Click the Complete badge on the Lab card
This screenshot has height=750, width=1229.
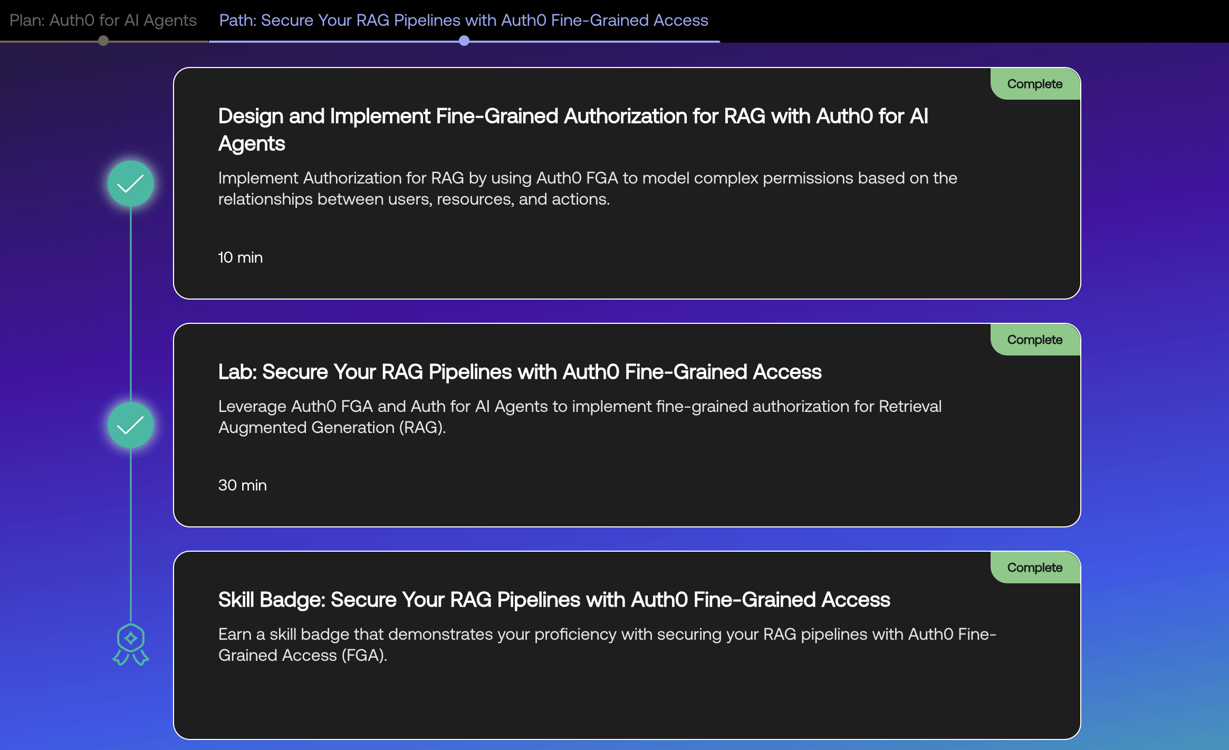[1035, 340]
